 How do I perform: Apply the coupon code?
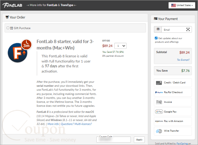point(139,140)
